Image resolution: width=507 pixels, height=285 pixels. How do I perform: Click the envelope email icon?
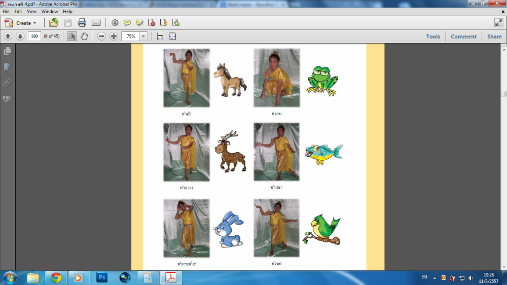click(x=96, y=23)
